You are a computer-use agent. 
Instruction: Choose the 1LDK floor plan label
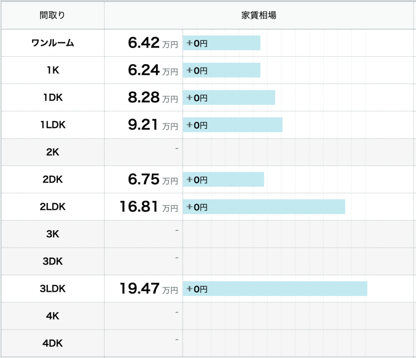tap(52, 125)
